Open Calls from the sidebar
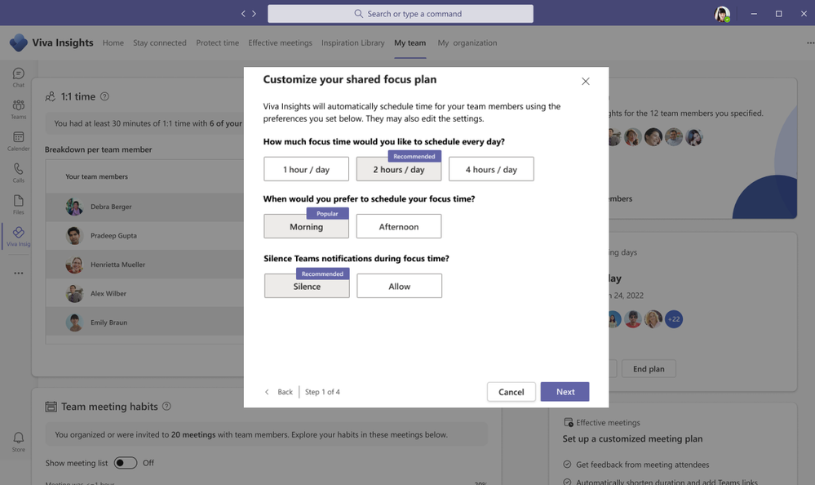 point(18,172)
